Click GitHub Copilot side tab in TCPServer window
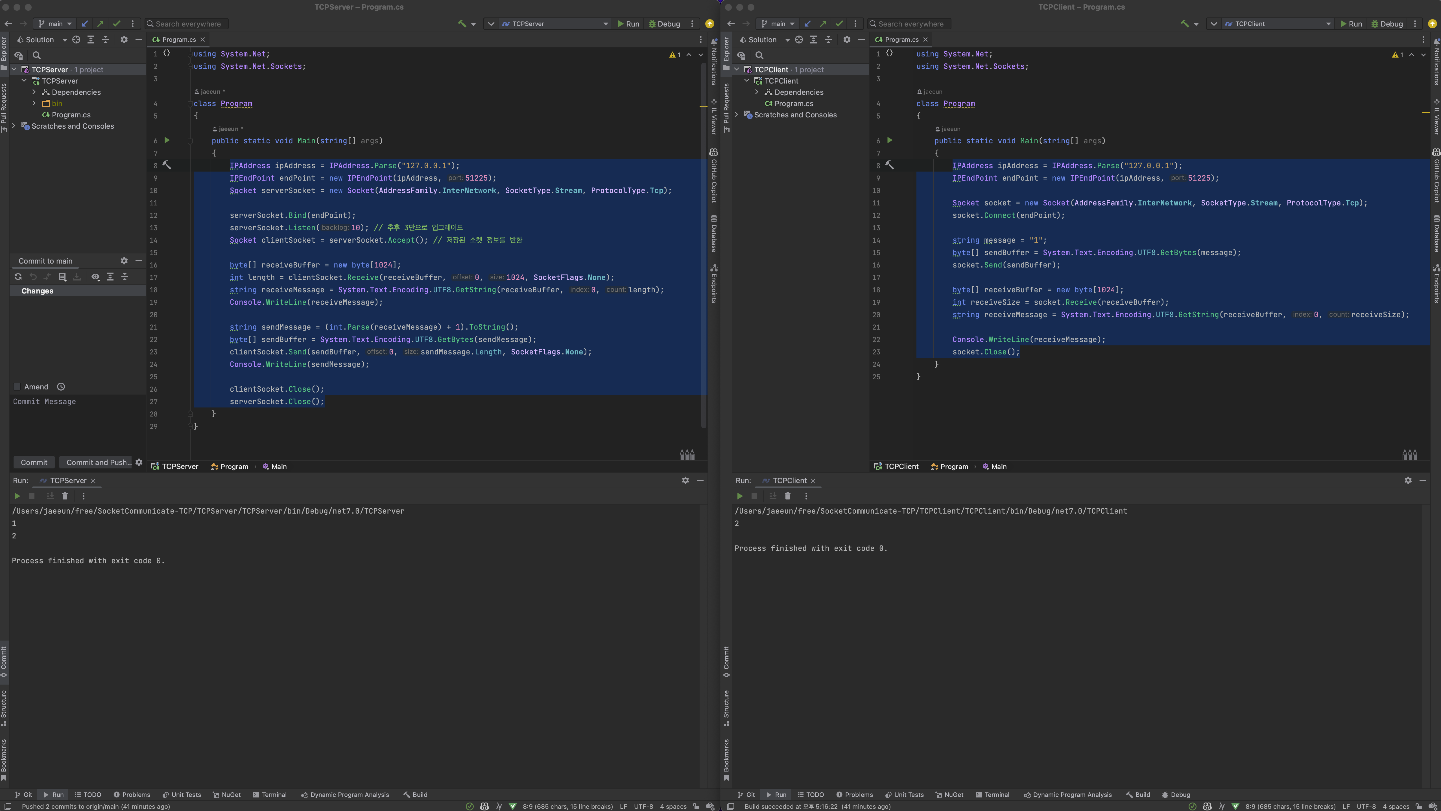Screen dimensions: 1441x811 (714, 176)
